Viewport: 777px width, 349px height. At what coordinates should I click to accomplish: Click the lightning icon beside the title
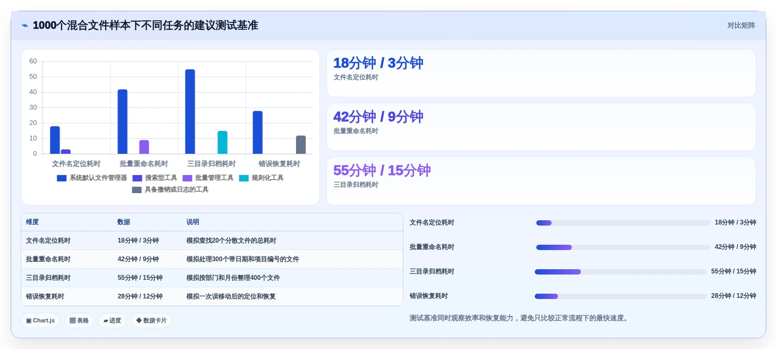[x=25, y=26]
